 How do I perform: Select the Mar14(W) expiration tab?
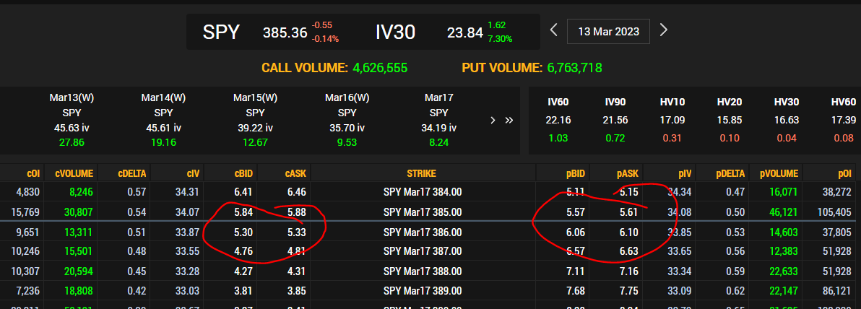pyautogui.click(x=164, y=120)
